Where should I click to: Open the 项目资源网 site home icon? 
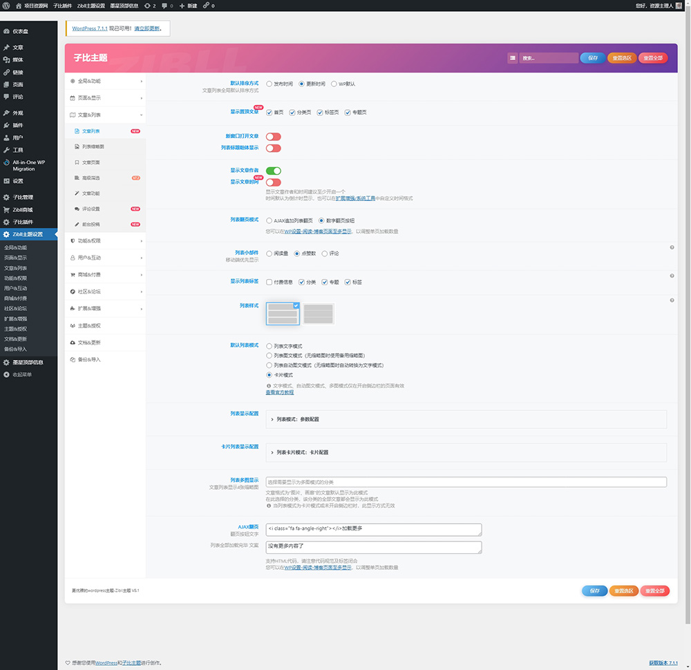pos(19,6)
